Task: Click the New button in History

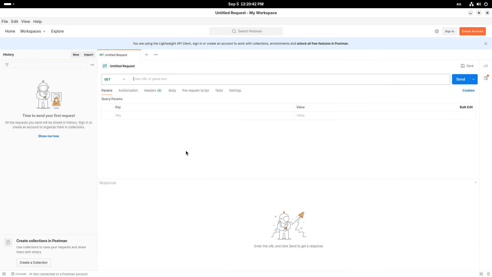Action: (76, 55)
